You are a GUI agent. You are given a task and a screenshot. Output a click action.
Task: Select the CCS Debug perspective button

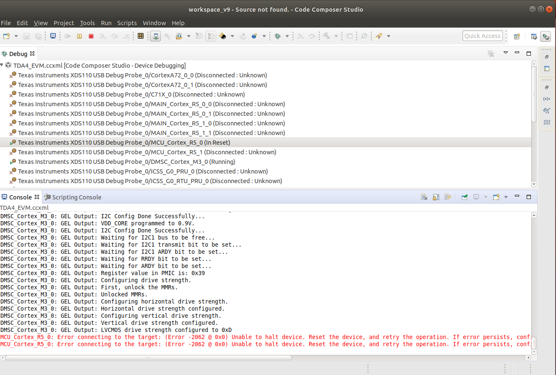click(x=546, y=36)
